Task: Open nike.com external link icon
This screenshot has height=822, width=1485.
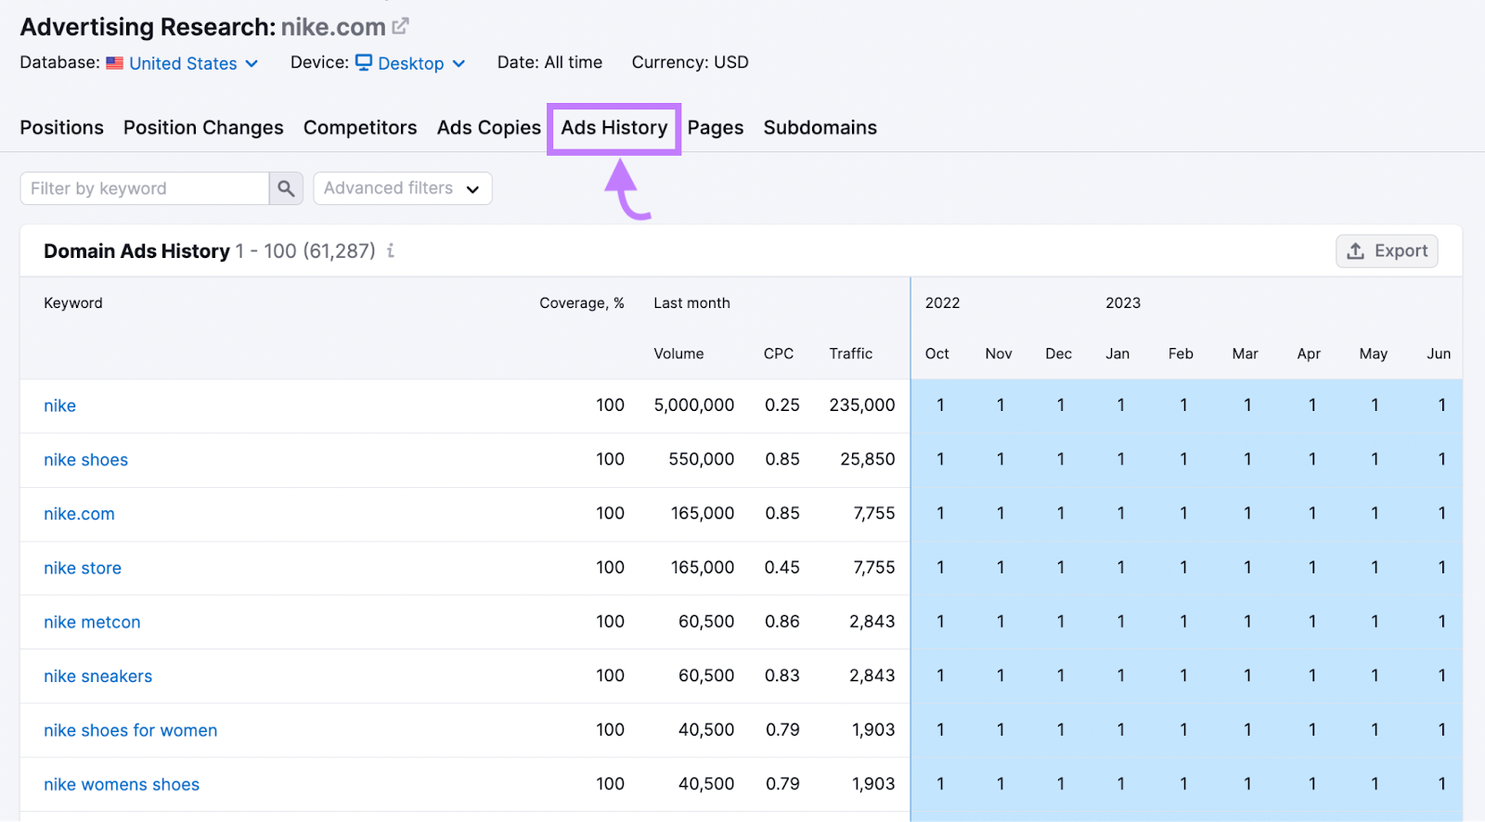Action: 400,27
